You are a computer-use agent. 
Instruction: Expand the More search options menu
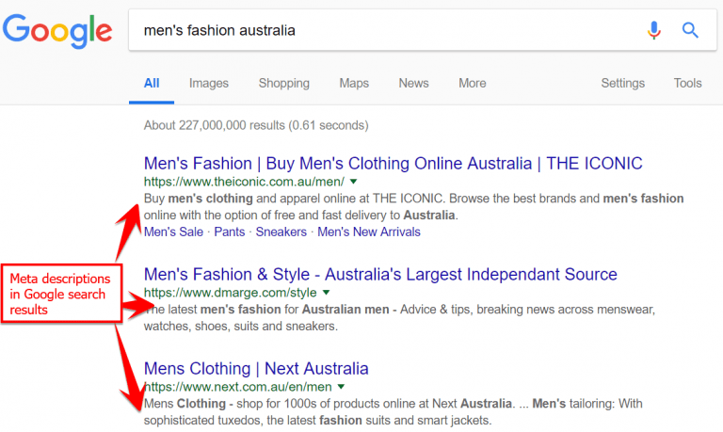pos(472,83)
